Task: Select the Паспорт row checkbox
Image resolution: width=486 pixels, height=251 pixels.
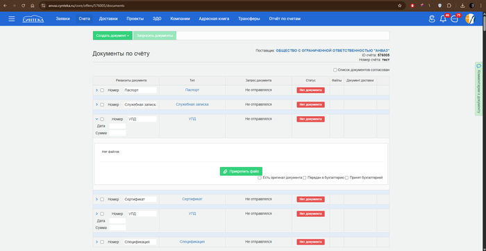Action: [102, 90]
